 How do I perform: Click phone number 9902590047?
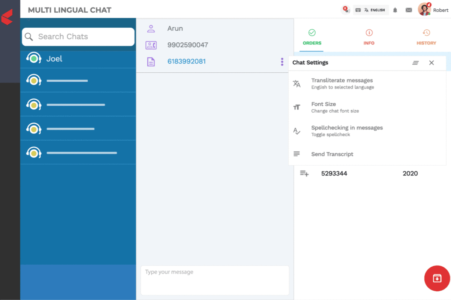tap(188, 45)
